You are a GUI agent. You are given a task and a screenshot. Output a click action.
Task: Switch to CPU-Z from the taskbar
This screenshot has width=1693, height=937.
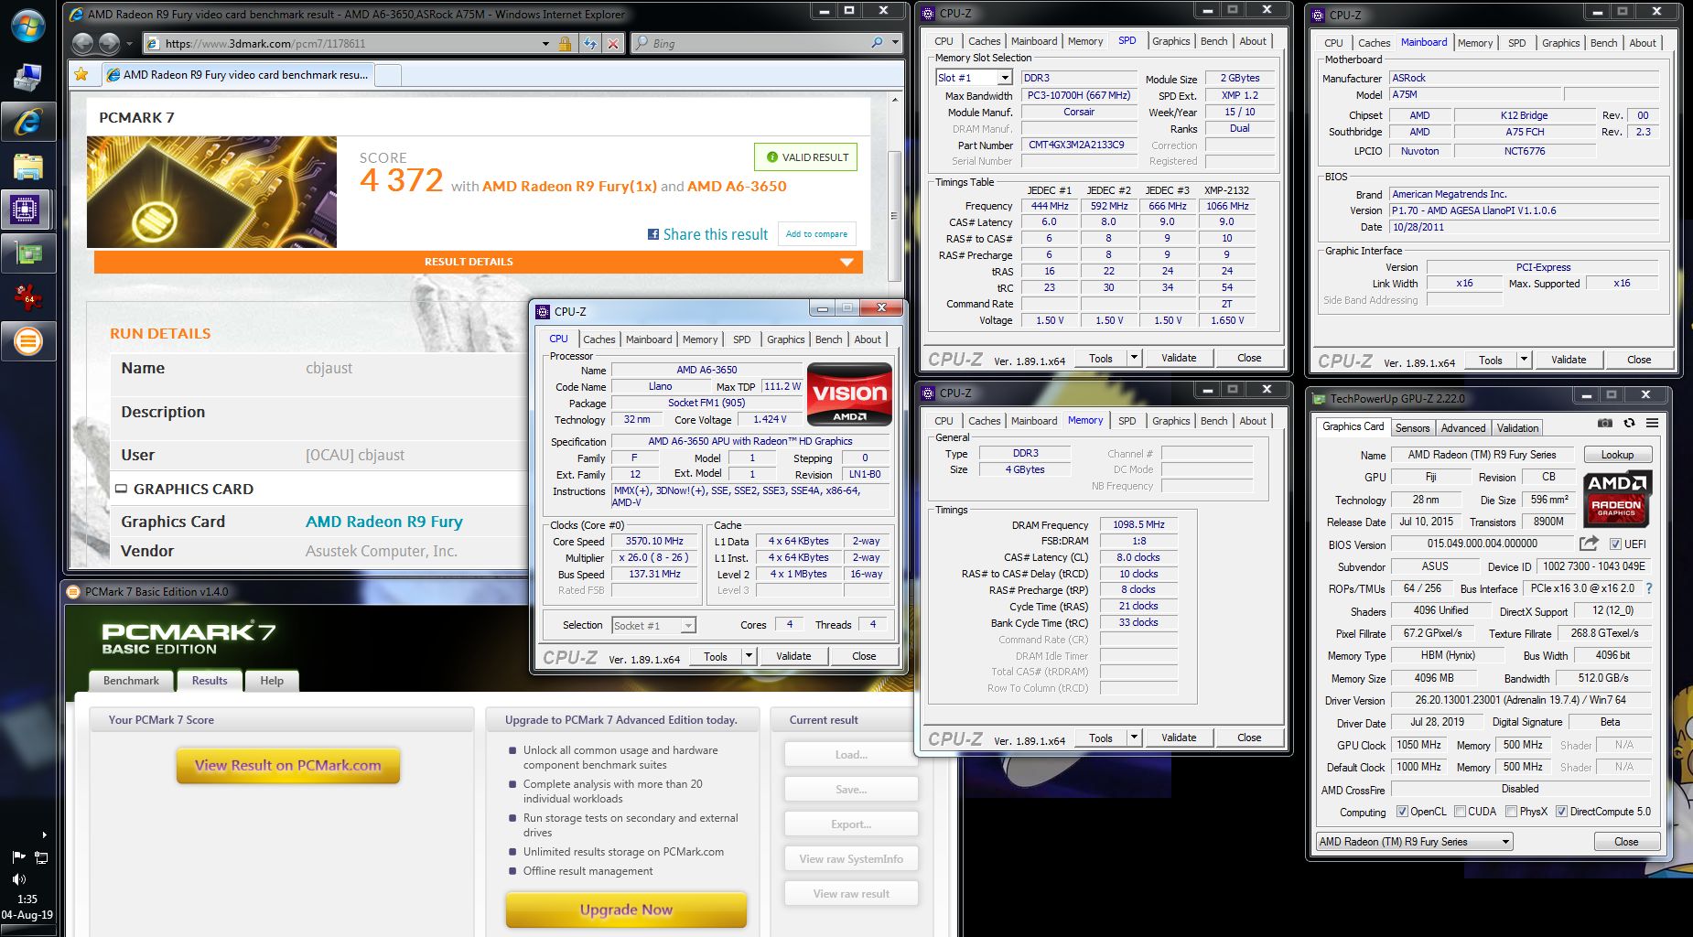click(x=26, y=210)
